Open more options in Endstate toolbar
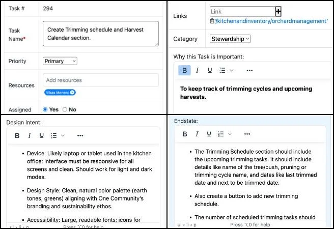The image size is (334, 229). (247, 134)
